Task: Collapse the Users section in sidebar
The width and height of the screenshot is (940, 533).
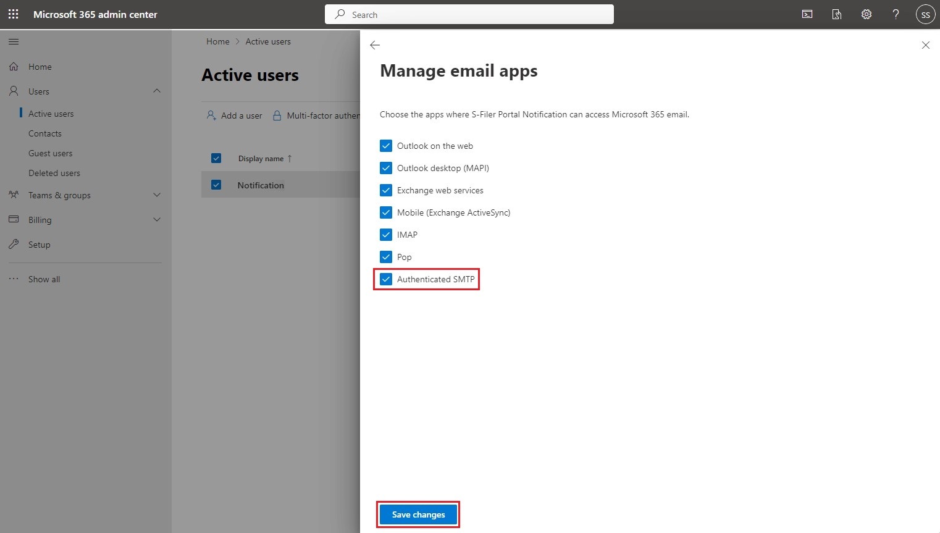Action: point(157,91)
